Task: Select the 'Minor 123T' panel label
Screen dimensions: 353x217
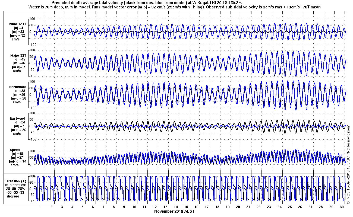Action: [17, 24]
